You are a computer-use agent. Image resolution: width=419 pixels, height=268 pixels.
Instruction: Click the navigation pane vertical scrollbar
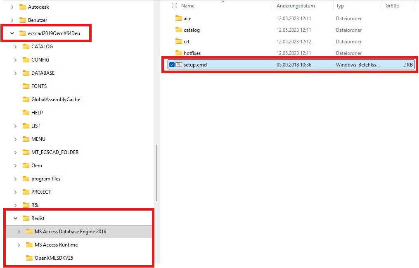click(x=157, y=173)
